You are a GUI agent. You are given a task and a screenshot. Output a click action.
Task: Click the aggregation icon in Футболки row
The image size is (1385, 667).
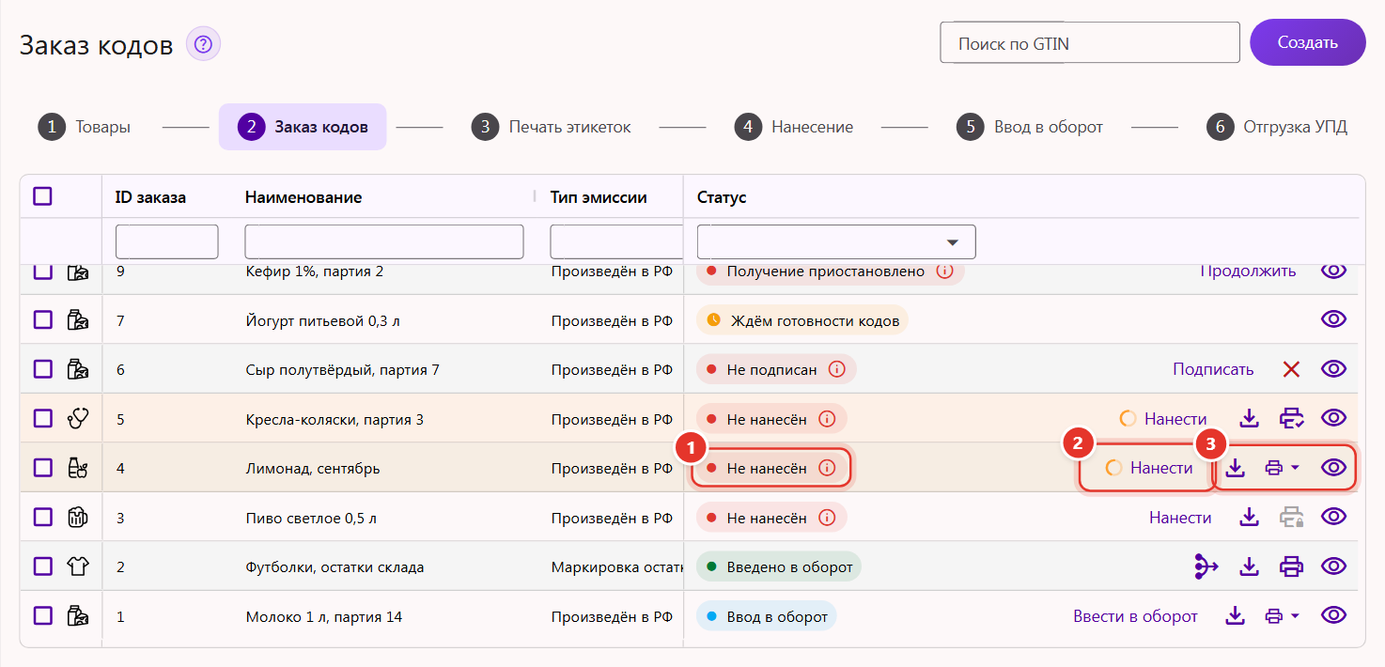[x=1206, y=566]
